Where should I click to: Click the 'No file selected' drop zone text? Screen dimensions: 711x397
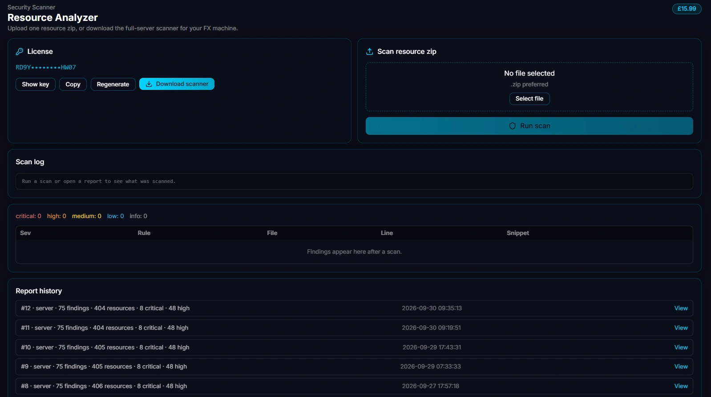pyautogui.click(x=529, y=73)
